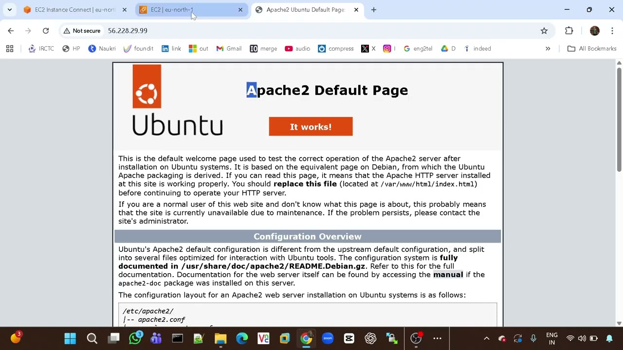
Task: Select the Apache2 Ubuntu Default Page tab
Action: click(x=307, y=10)
